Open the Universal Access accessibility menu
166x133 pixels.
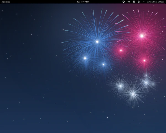coord(124,2)
